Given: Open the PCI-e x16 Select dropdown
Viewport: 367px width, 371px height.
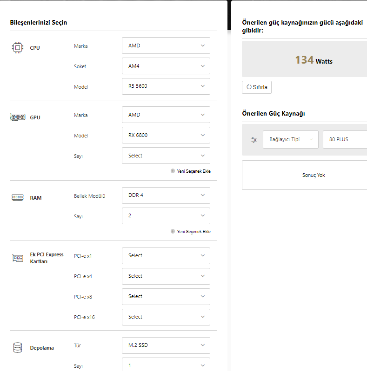Looking at the screenshot, I should (166, 317).
